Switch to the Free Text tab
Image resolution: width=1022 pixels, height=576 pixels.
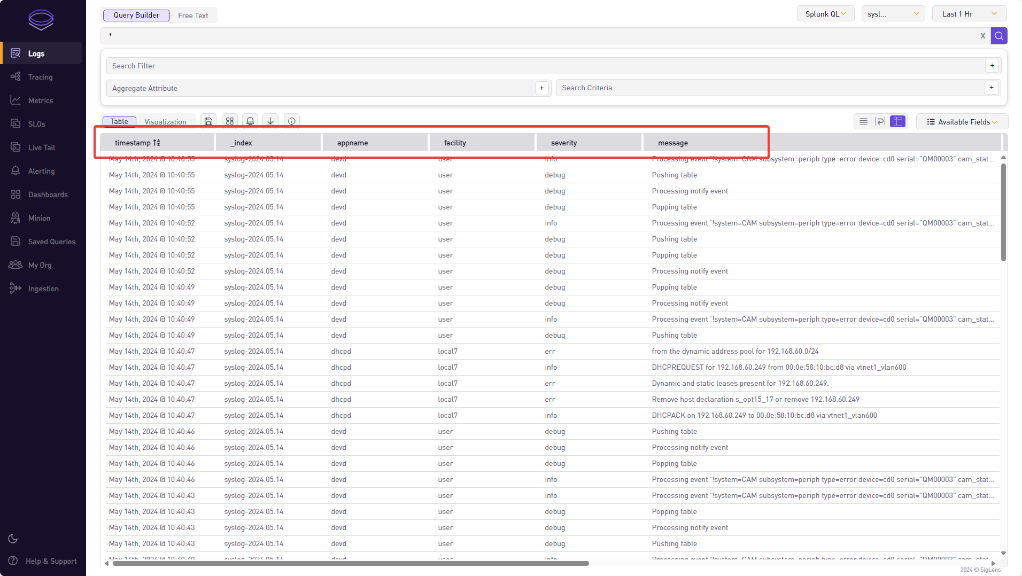point(193,15)
